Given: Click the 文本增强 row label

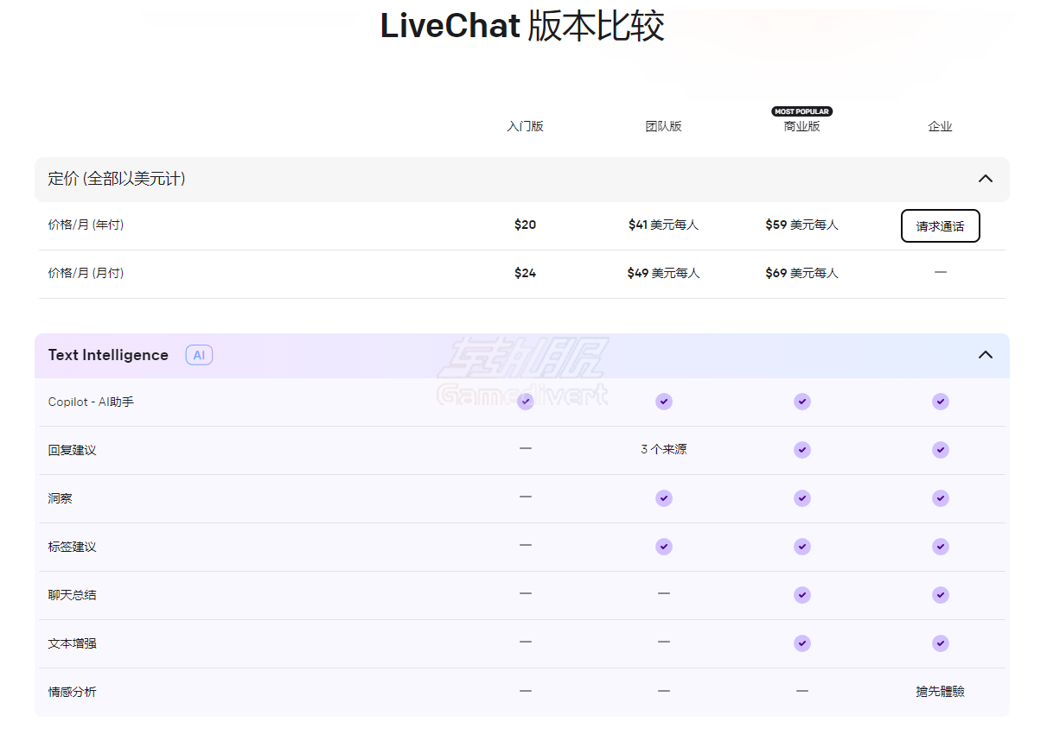Looking at the screenshot, I should click(72, 644).
